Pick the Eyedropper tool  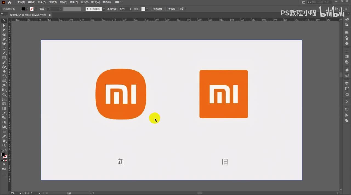pos(4,113)
